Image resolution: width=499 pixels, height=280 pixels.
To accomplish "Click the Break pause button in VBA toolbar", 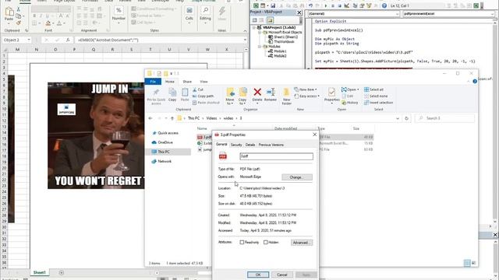I will (333, 5).
